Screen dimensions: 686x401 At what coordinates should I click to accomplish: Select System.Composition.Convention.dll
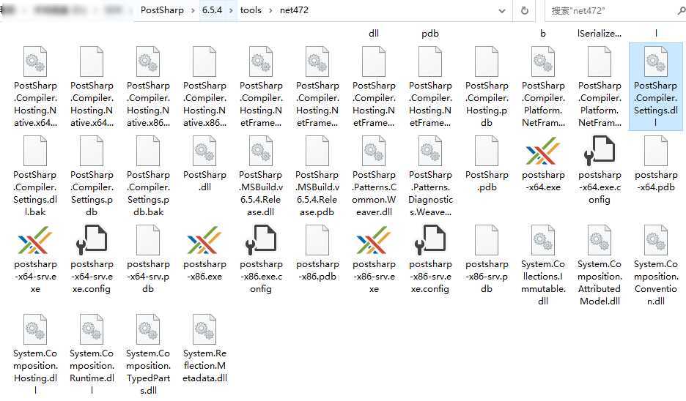656,265
